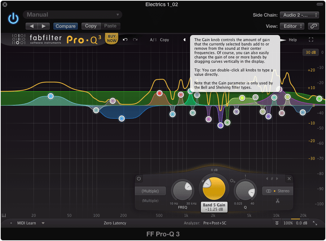Select the yellow-green band near 4 kHz

point(242,98)
